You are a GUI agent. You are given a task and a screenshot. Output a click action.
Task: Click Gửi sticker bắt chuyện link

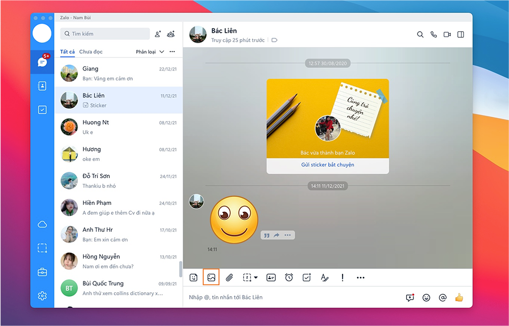click(x=328, y=165)
